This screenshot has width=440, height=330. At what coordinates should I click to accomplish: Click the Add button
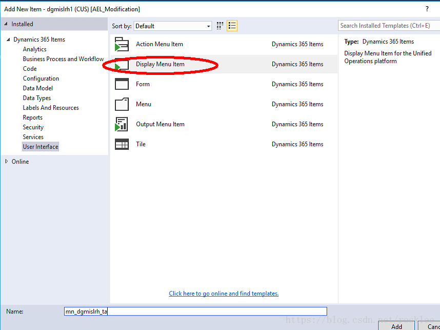click(396, 326)
